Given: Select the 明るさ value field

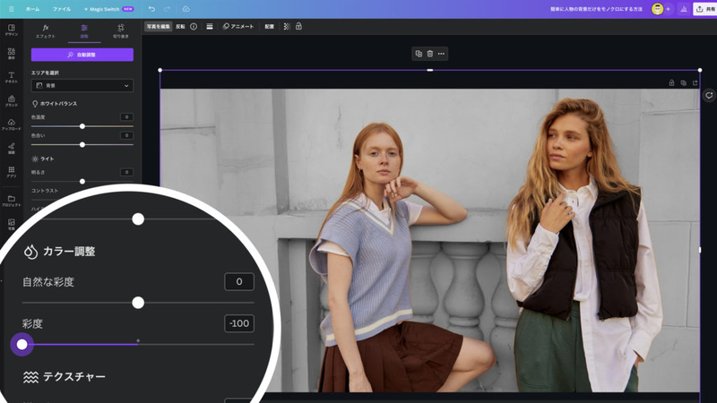Looking at the screenshot, I should click(126, 172).
